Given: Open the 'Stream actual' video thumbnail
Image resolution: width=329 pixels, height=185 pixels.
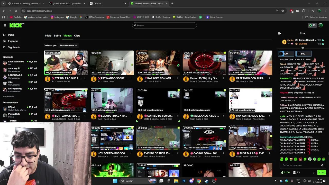Looking at the screenshot, I should (66, 63).
